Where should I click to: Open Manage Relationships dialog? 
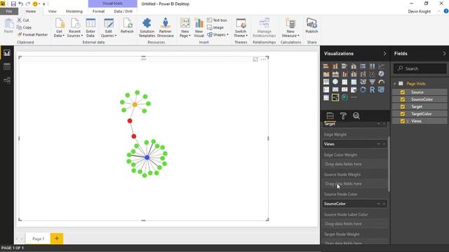click(264, 28)
